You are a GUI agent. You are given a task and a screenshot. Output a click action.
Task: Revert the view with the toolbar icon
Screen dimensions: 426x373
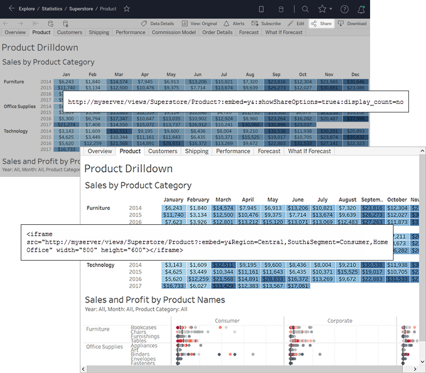tap(36, 23)
